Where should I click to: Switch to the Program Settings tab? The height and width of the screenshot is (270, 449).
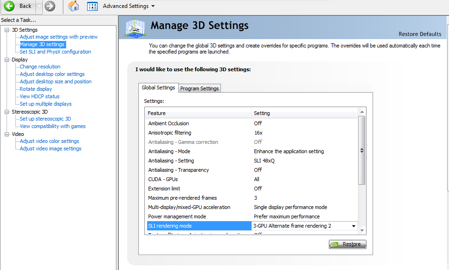click(x=200, y=88)
